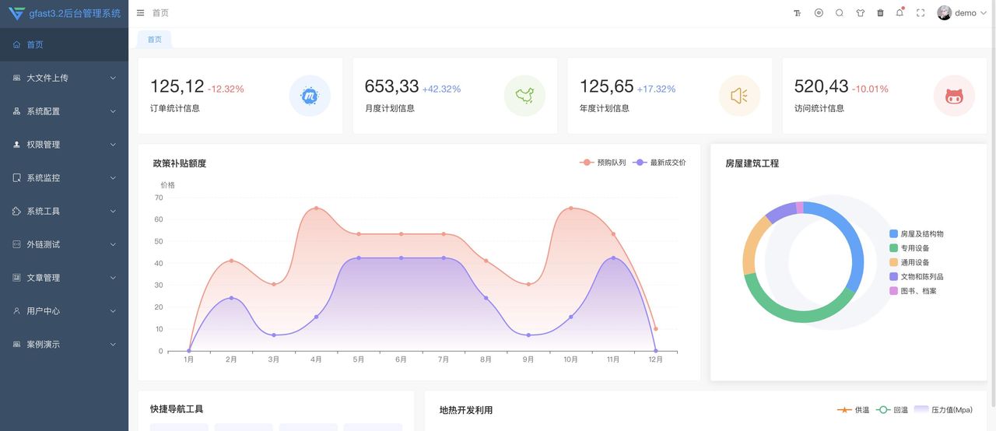Screen dimensions: 996x431
Task: Toggle fullscreen mode icon
Action: (x=921, y=13)
